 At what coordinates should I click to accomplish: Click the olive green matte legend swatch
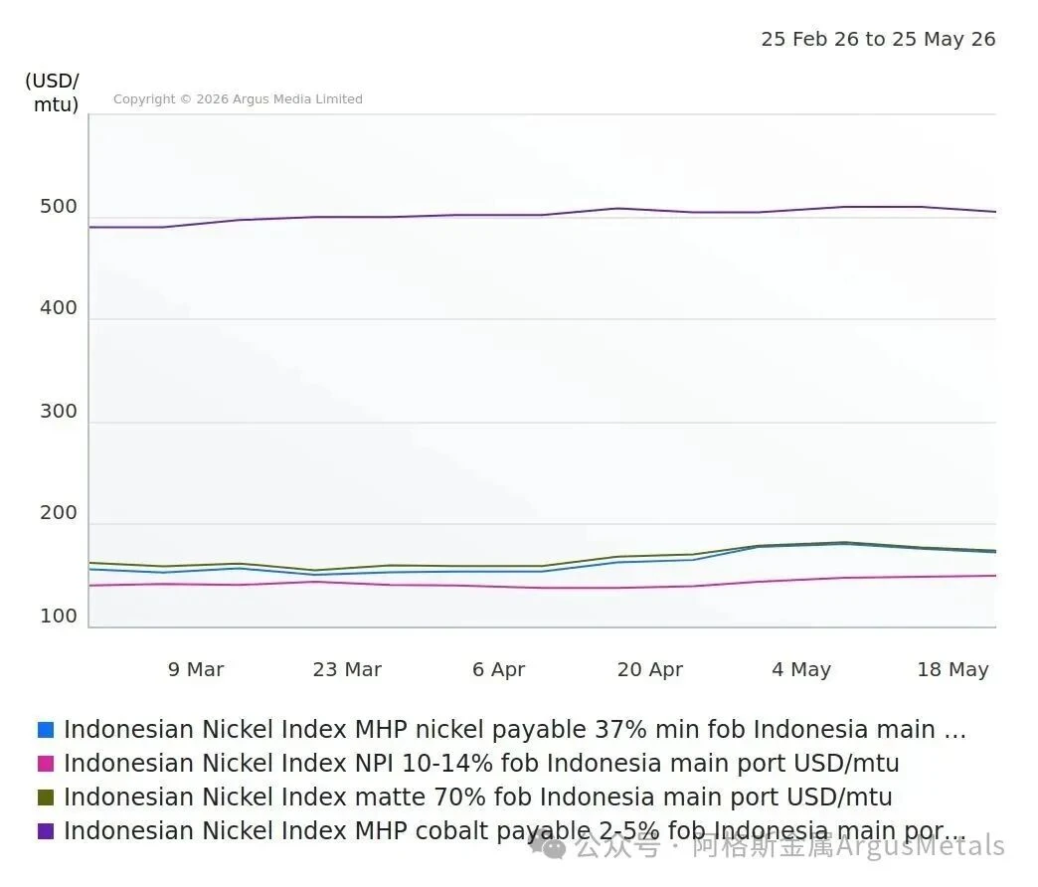46,798
